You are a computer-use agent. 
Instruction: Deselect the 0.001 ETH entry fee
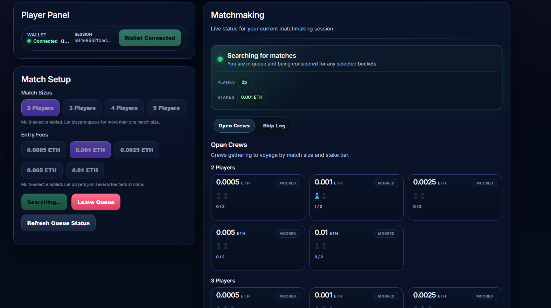[90, 150]
